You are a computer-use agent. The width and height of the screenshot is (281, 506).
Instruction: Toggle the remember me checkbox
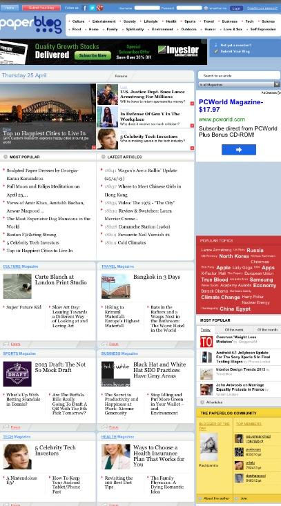206,8
